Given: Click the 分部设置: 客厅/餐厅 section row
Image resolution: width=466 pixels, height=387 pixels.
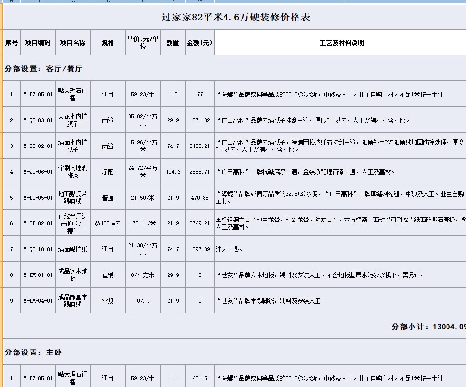Looking at the screenshot, I should pyautogui.click(x=235, y=68).
